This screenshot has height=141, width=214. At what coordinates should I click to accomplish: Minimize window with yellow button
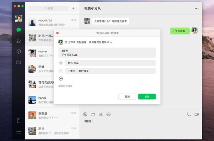click(x=19, y=6)
